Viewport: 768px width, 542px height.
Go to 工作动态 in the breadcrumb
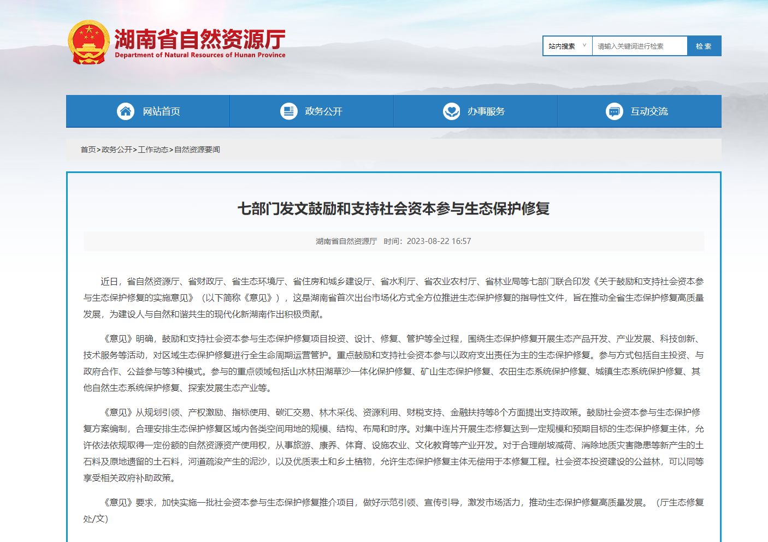point(153,150)
